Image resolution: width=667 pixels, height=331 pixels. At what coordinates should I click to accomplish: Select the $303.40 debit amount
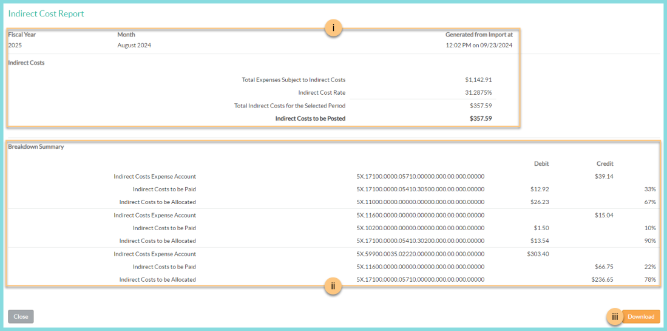[538, 254]
